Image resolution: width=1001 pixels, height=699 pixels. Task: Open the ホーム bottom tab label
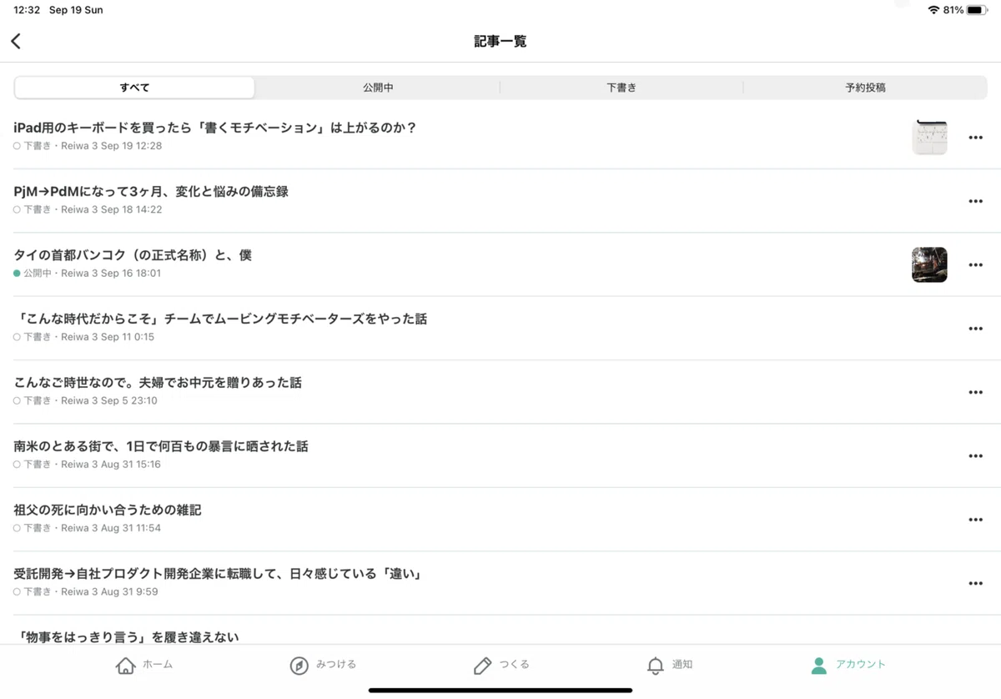[x=158, y=665]
